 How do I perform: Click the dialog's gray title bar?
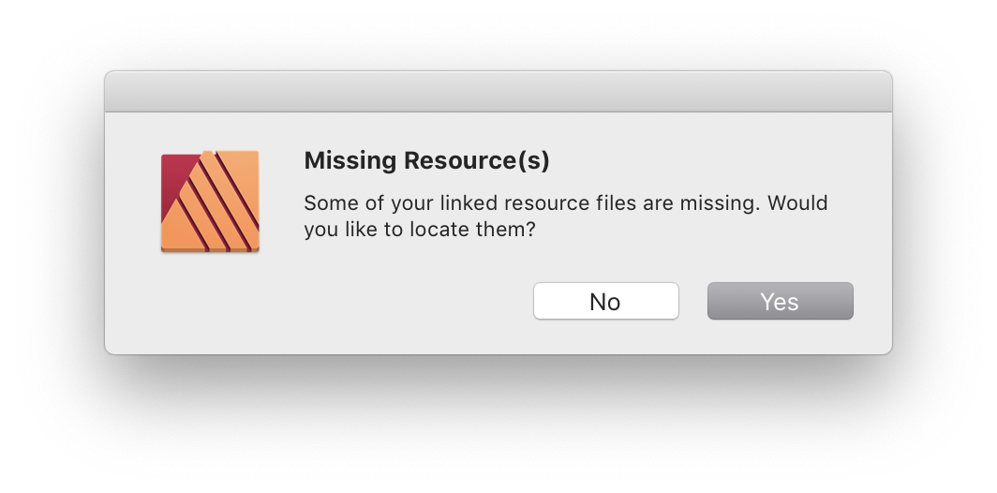coord(498,92)
